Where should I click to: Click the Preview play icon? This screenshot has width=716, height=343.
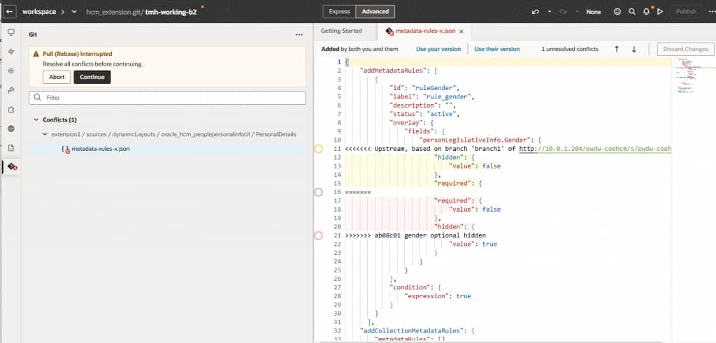[x=660, y=12]
